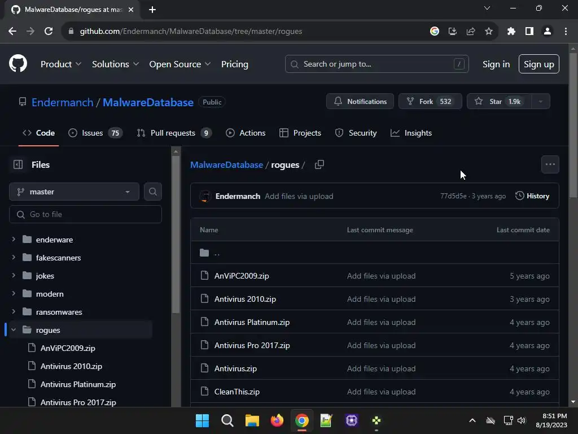Open the three-dot more options menu
The height and width of the screenshot is (434, 578).
[550, 164]
